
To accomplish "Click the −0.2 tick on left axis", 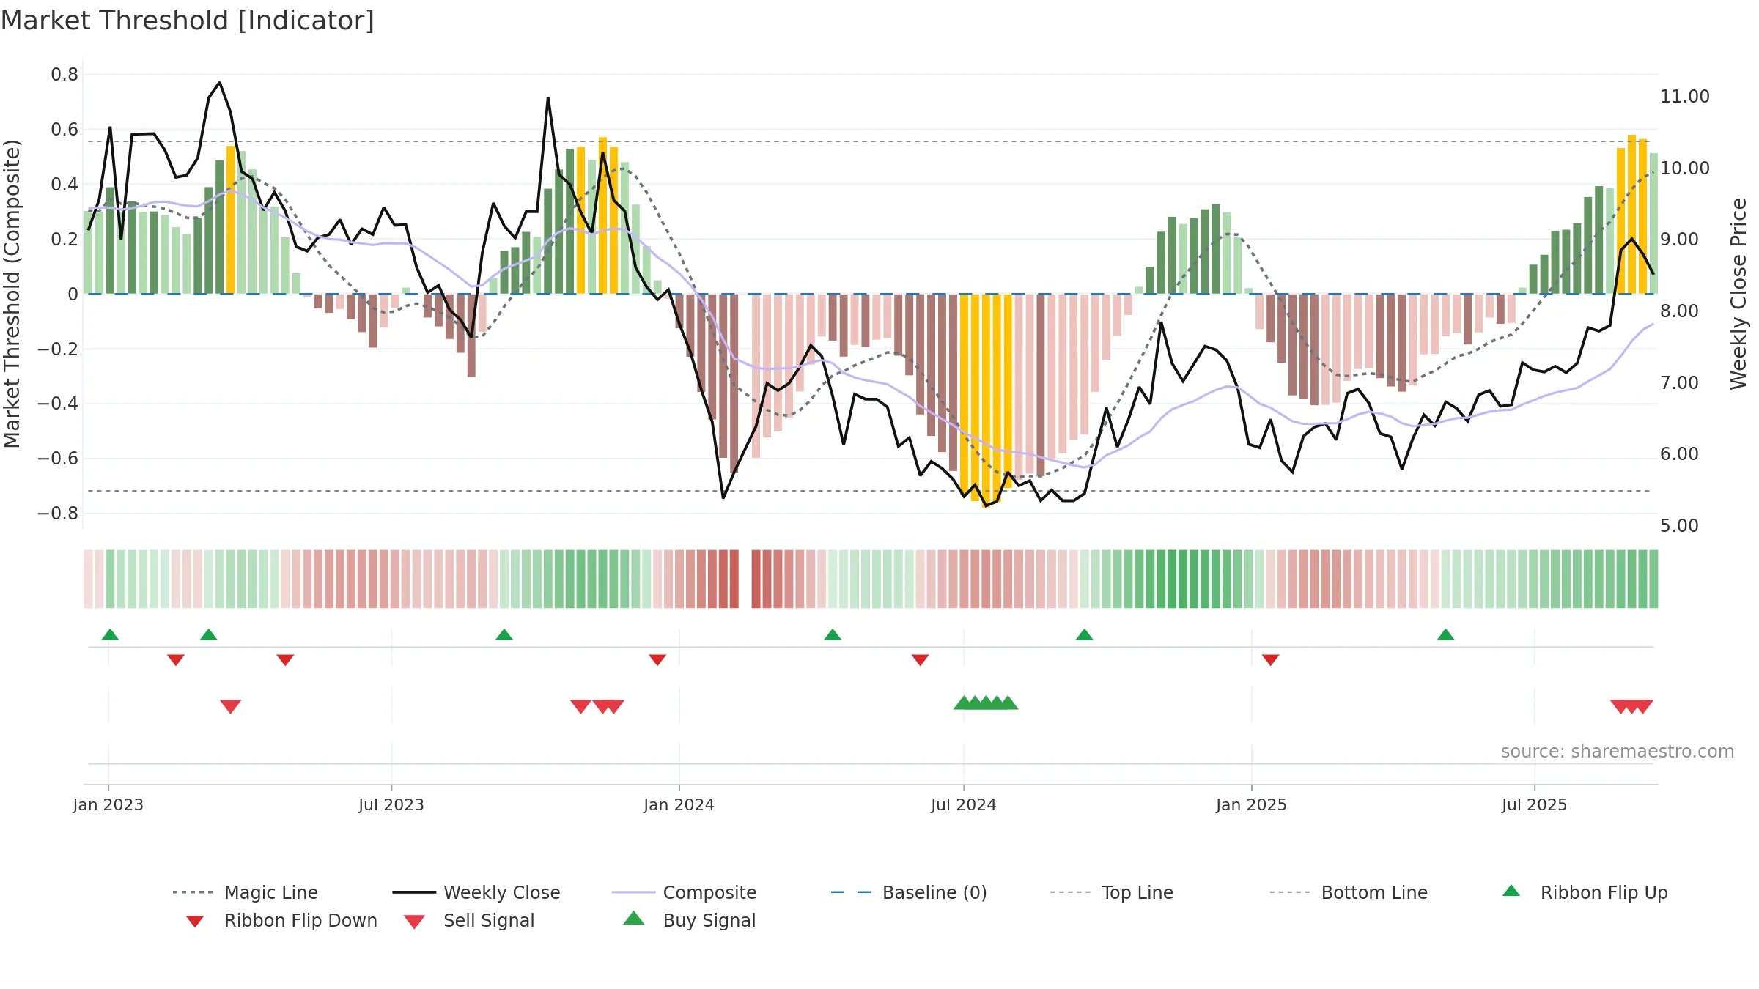I will [x=58, y=349].
